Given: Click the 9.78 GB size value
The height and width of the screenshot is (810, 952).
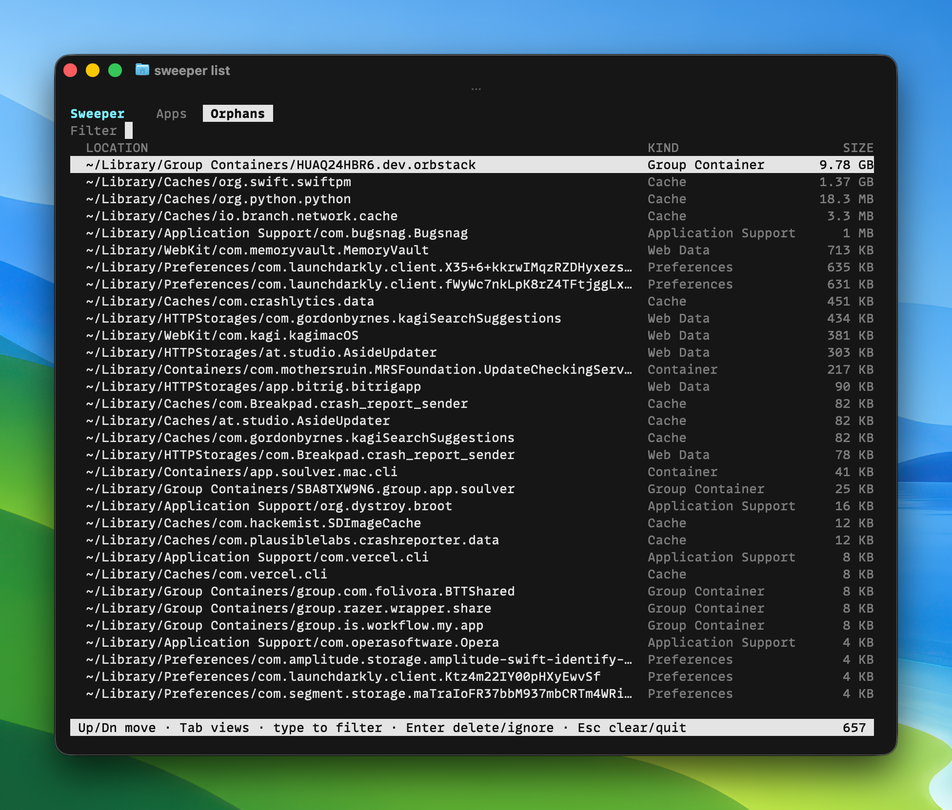Looking at the screenshot, I should tap(847, 165).
